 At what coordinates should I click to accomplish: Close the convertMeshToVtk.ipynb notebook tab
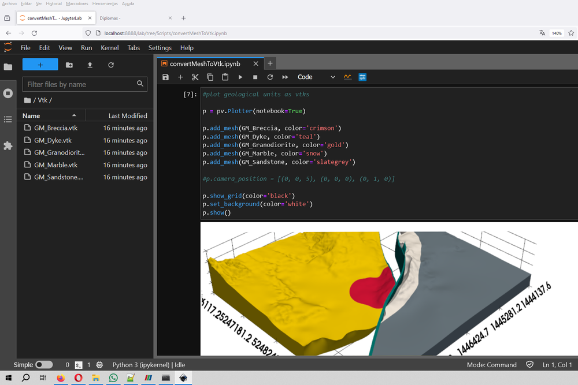[256, 63]
